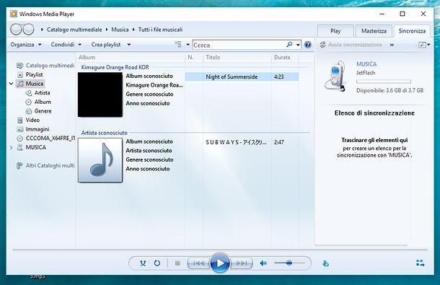440x285 pixels.
Task: Click the MUSICA device name link
Action: tap(366, 64)
